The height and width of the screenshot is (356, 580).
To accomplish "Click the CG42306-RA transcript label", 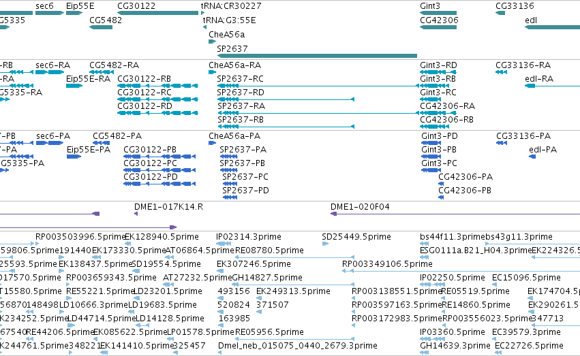I will tap(447, 106).
